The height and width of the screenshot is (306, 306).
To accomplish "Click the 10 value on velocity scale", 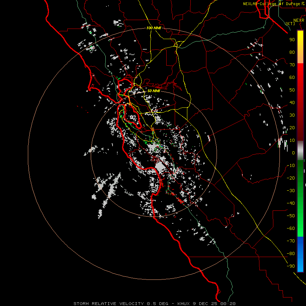I will pos(292,140).
